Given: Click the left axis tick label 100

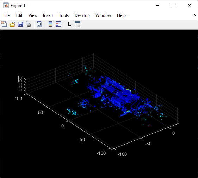Looking at the screenshot, I should point(18,99).
